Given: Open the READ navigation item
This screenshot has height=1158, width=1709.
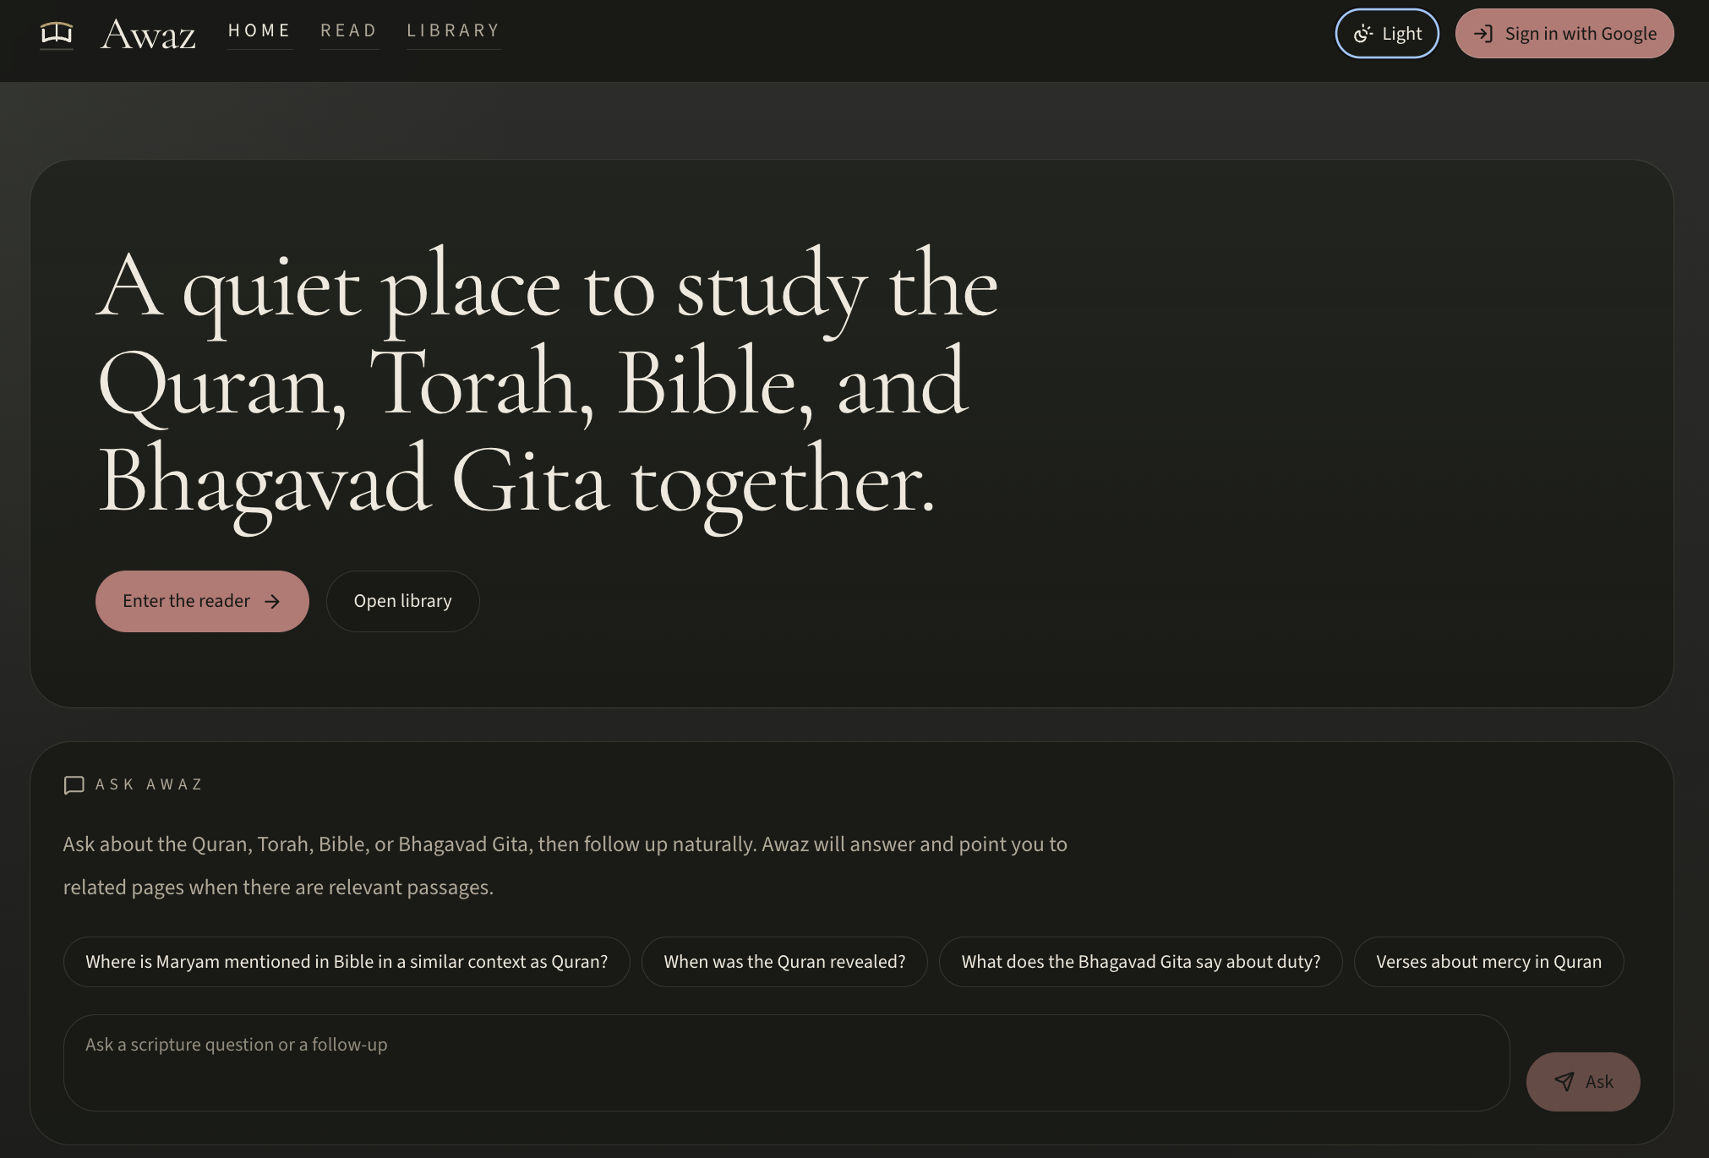Looking at the screenshot, I should tap(348, 30).
